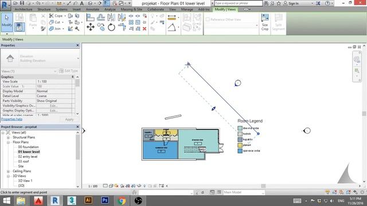Select the Move tool

pyautogui.click(x=91, y=27)
